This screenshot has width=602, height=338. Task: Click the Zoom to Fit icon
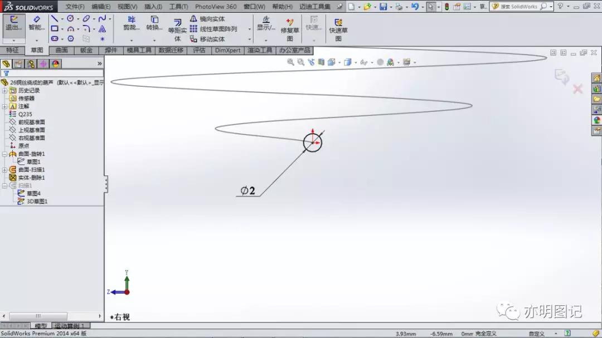[x=290, y=62]
